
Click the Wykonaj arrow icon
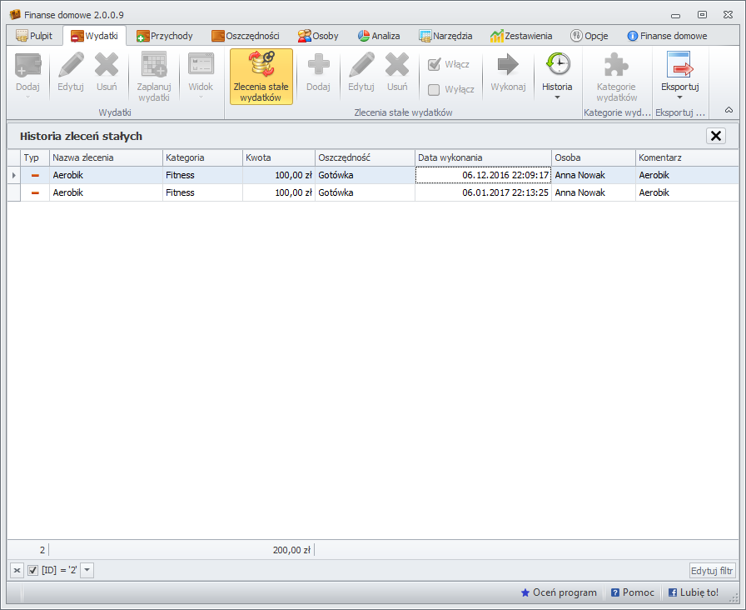click(x=507, y=67)
